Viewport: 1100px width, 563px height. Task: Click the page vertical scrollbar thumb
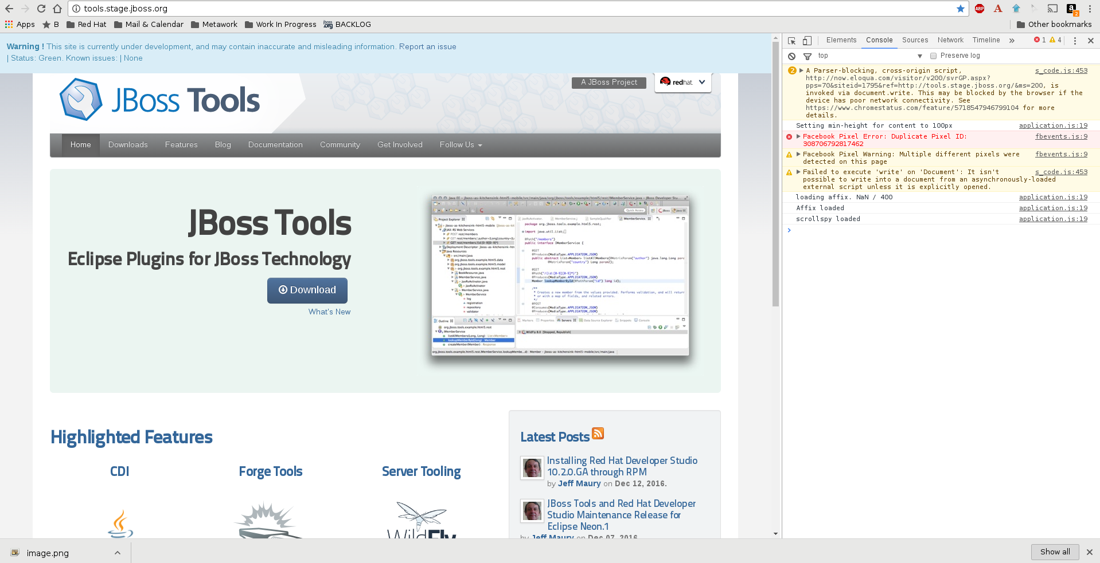775,175
